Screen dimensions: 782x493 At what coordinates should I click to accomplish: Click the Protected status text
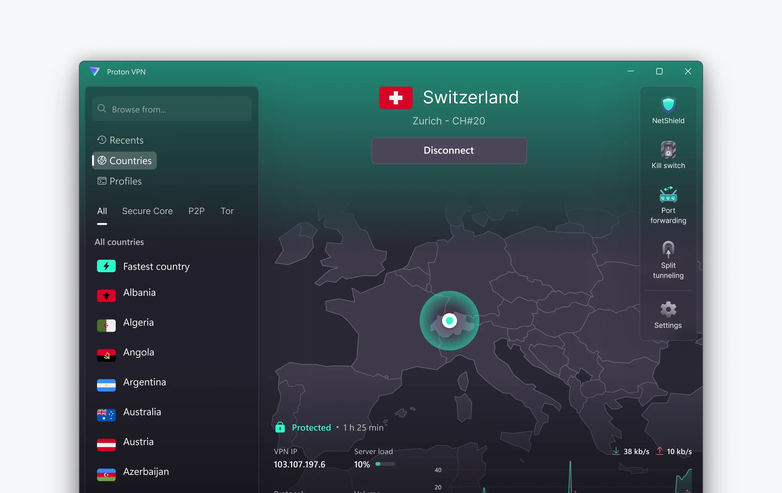click(311, 428)
